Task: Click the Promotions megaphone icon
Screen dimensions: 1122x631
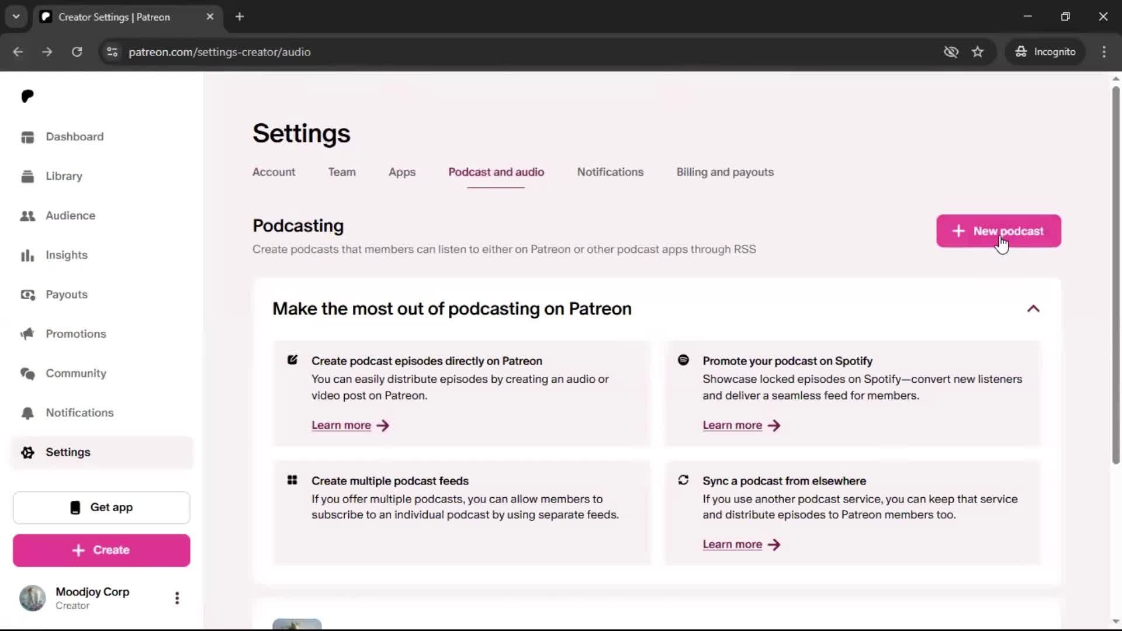Action: coord(27,334)
